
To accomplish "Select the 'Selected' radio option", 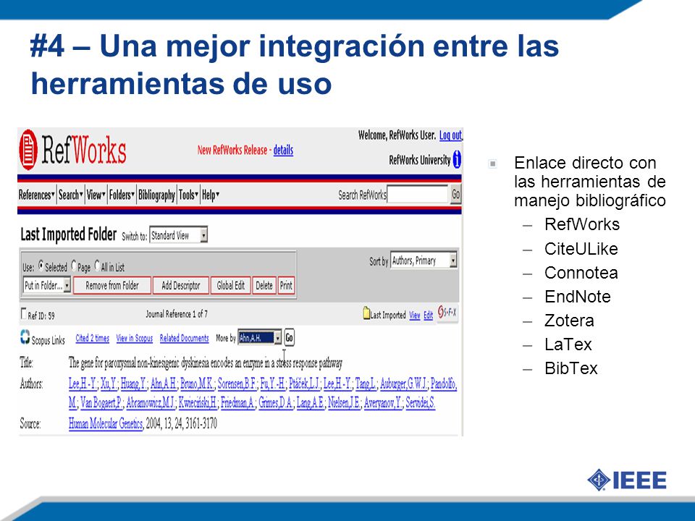I will 41,266.
